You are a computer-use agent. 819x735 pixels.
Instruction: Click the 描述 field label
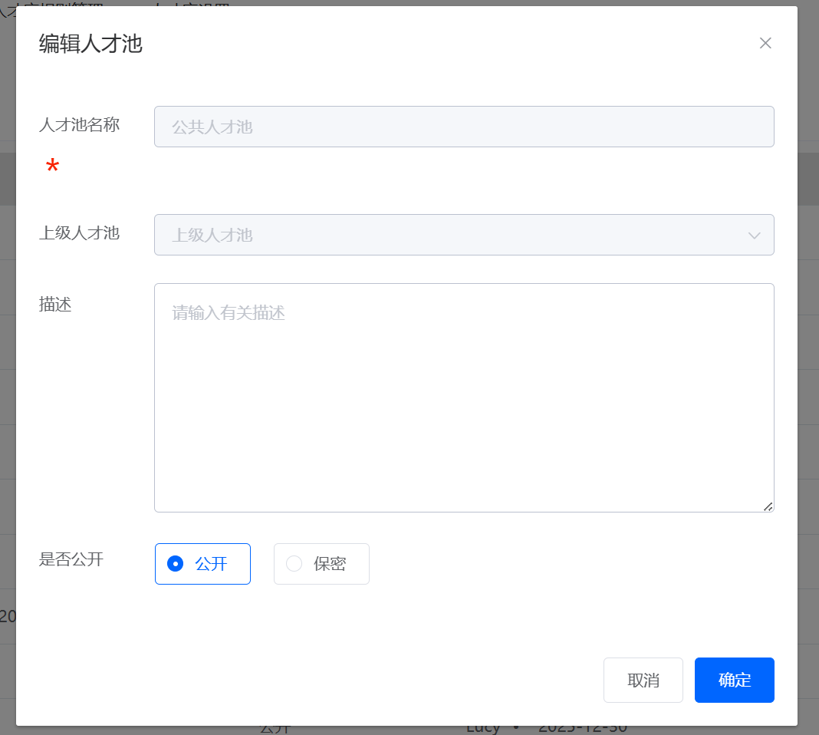click(55, 304)
